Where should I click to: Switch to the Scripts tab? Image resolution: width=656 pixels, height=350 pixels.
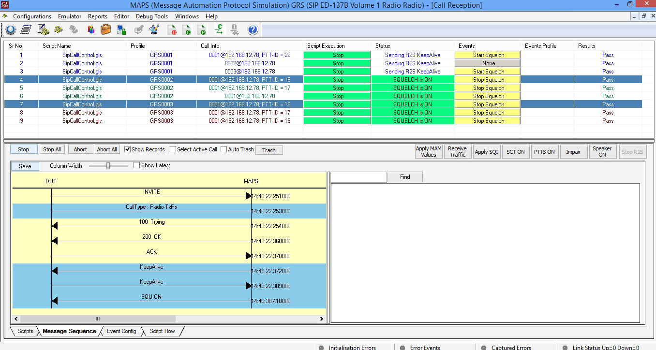25,331
